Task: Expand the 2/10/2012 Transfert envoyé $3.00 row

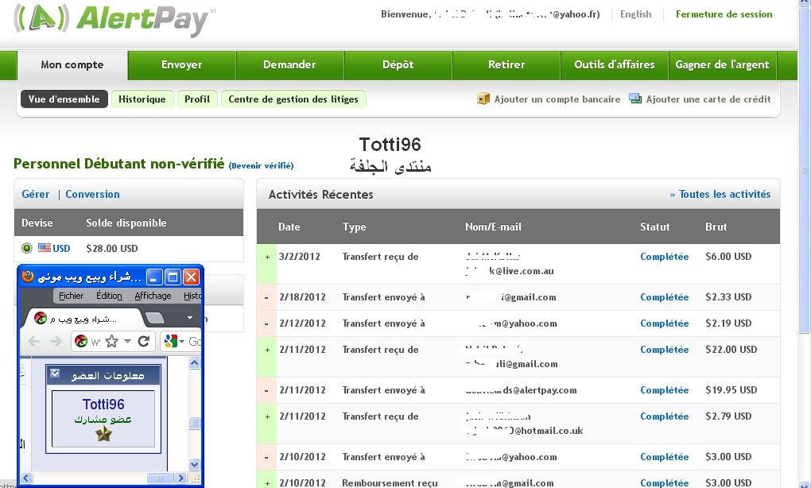Action: pyautogui.click(x=267, y=457)
